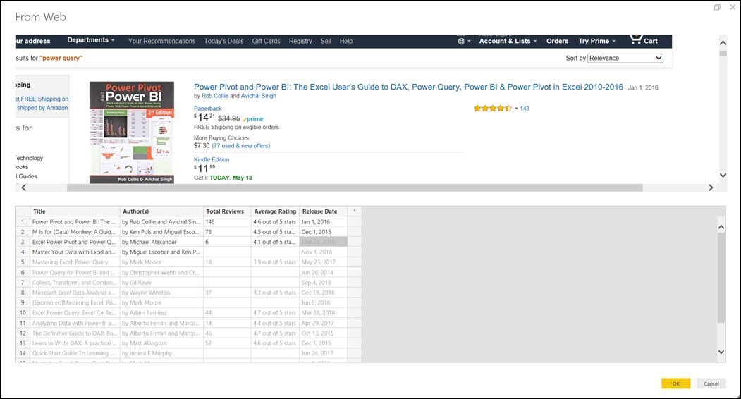741x399 pixels.
Task: Click the web preview scroll left arrow
Action: pos(24,188)
